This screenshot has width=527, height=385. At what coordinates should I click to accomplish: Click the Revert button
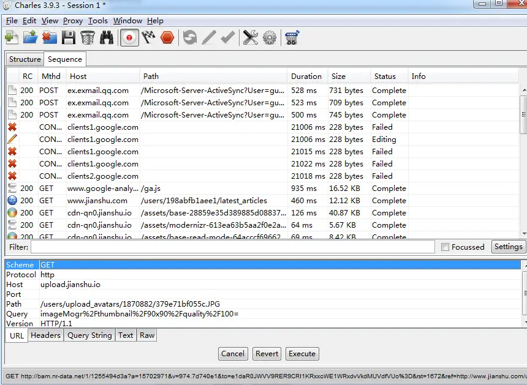(267, 354)
